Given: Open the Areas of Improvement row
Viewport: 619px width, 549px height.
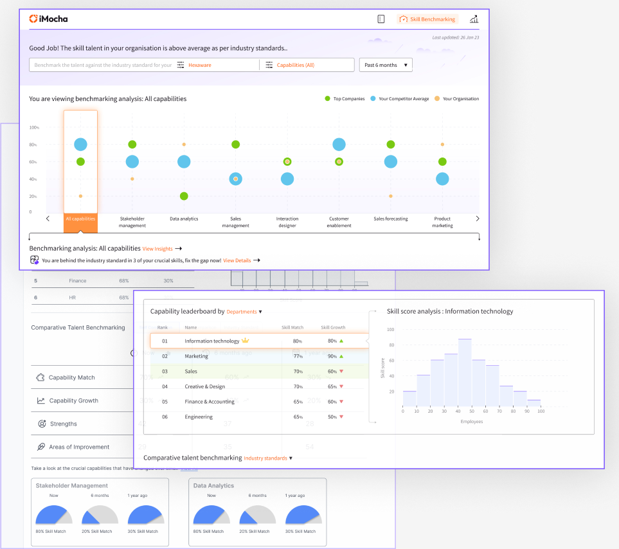Looking at the screenshot, I should coord(82,447).
